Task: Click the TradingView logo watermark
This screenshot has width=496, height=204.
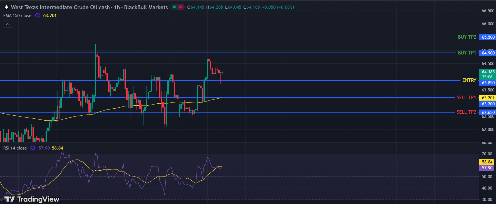Action: 32,199
